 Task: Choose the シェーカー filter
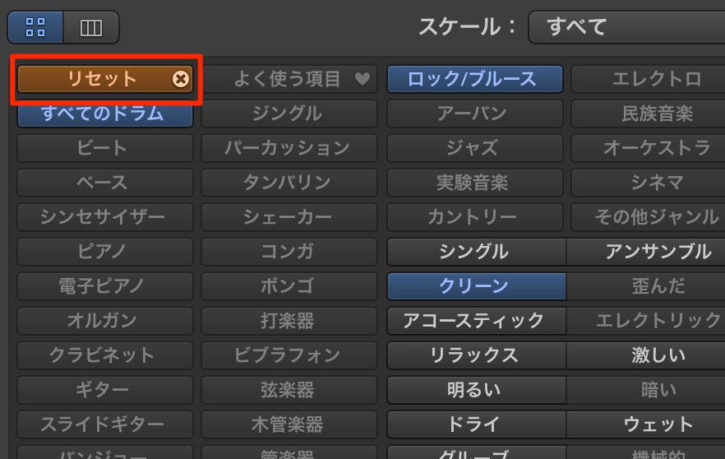tap(289, 217)
